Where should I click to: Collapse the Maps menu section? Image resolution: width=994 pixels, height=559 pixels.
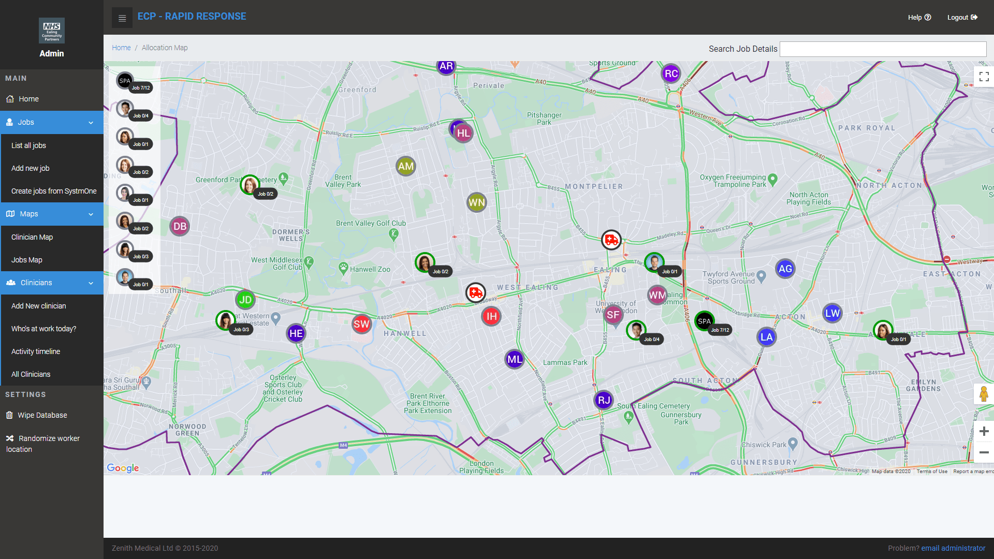(91, 214)
